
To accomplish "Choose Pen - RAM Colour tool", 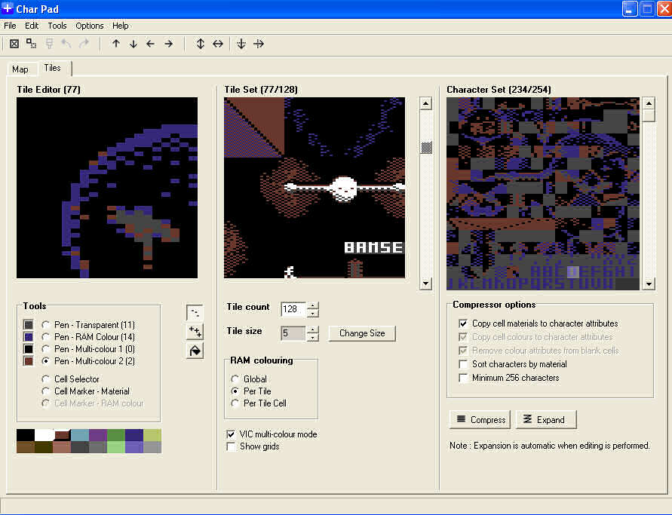I will [x=47, y=337].
